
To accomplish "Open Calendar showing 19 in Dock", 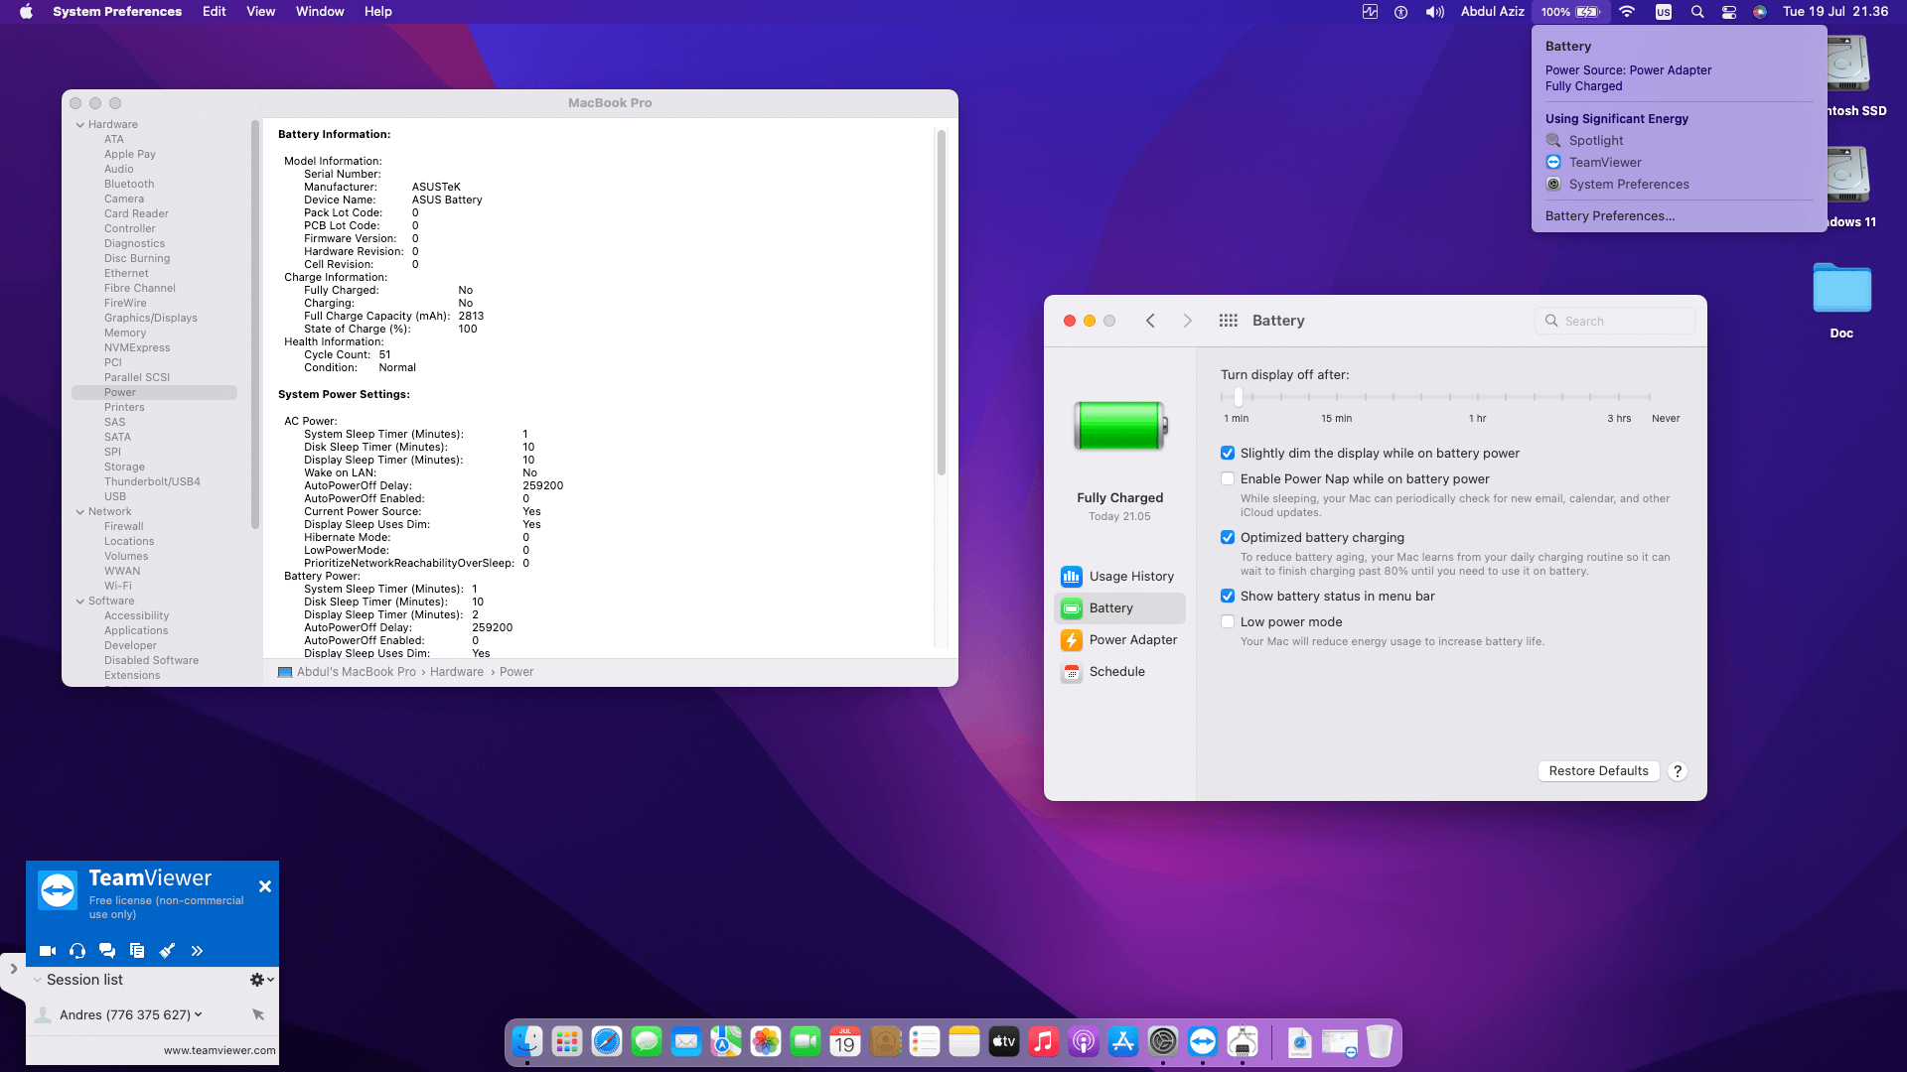I will coord(845,1041).
